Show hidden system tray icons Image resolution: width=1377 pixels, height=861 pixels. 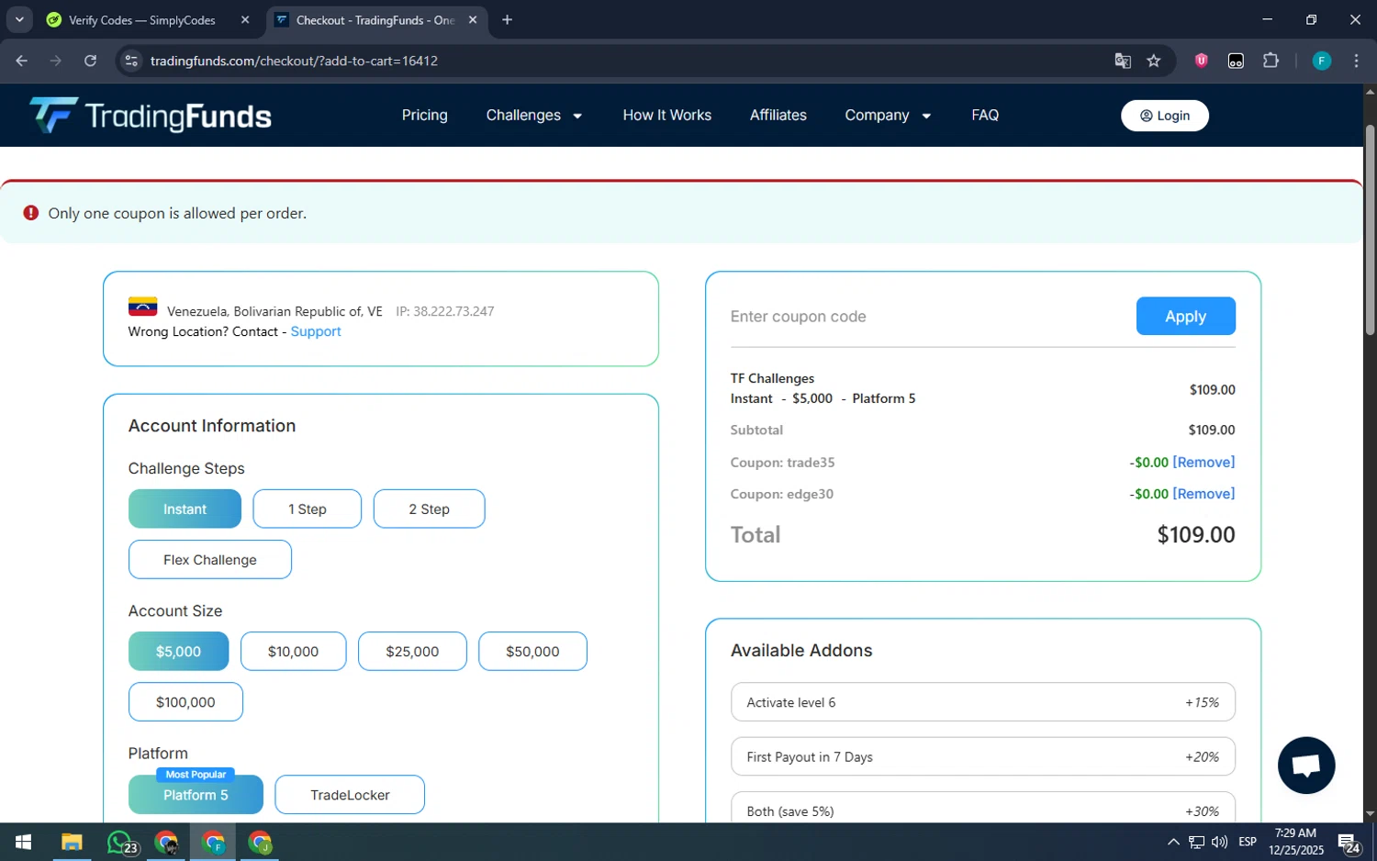pyautogui.click(x=1173, y=842)
